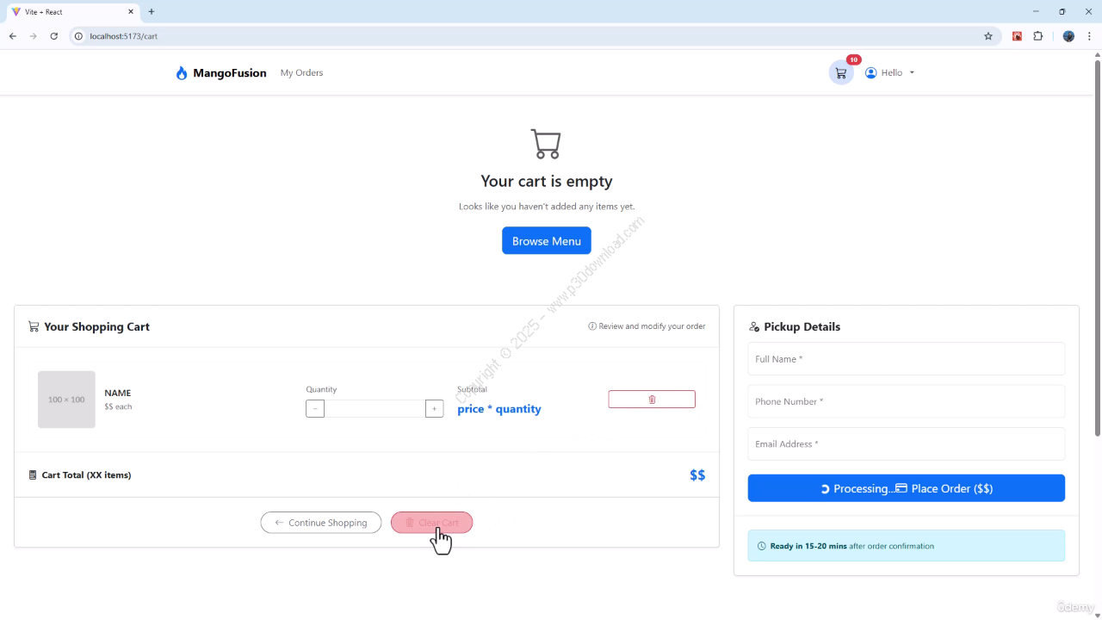Image resolution: width=1102 pixels, height=620 pixels.
Task: Click the Clear Cart button
Action: tap(431, 523)
